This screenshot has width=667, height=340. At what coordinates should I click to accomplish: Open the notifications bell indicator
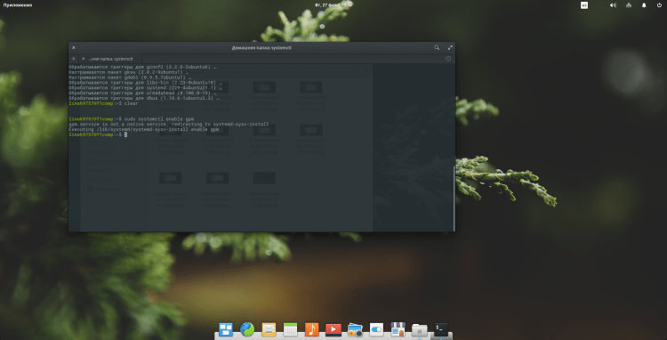pos(644,5)
